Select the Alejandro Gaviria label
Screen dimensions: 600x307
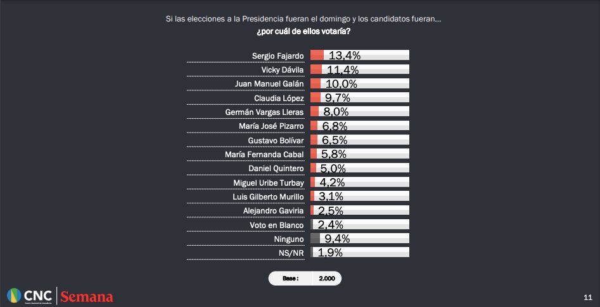point(274,210)
